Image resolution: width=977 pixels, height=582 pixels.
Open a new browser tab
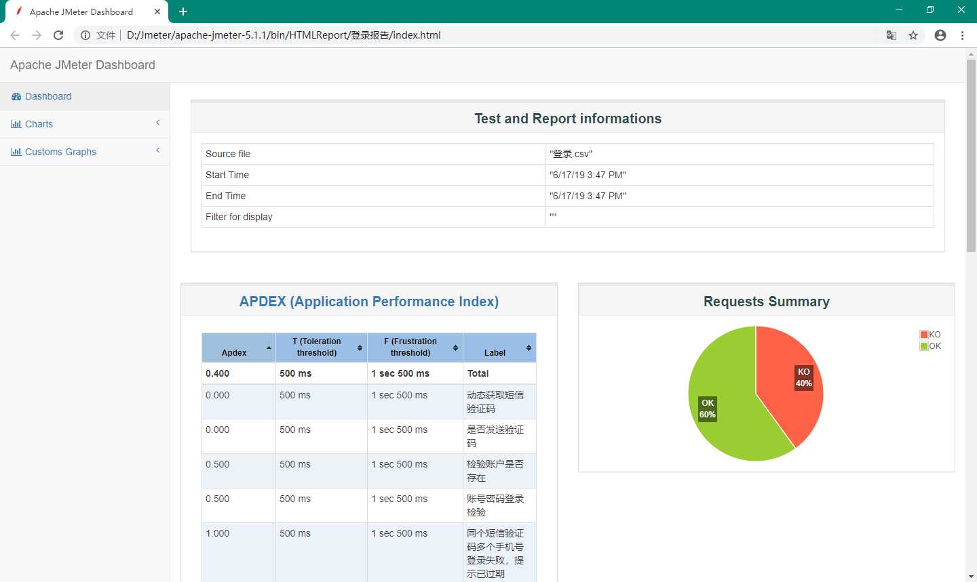[183, 12]
